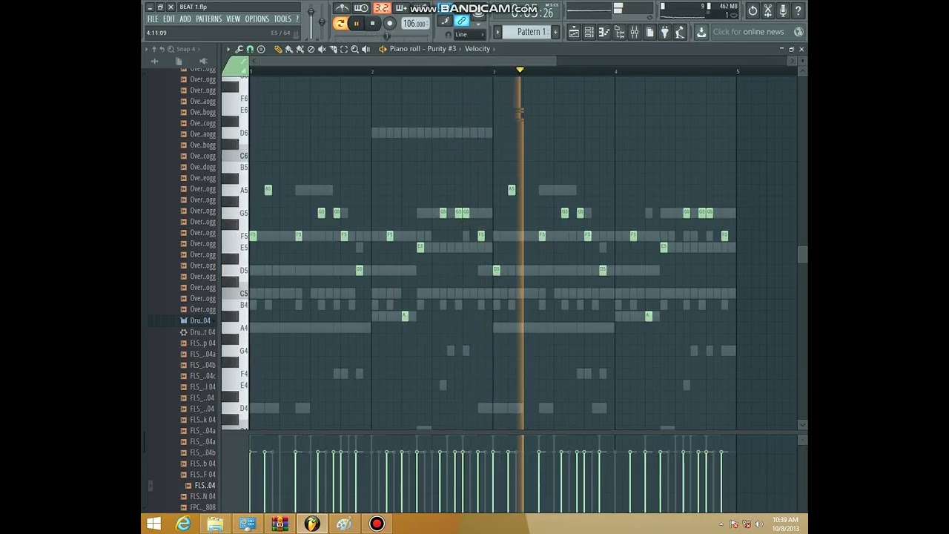Open the browser Snap 4 selector
The image size is (949, 534).
click(185, 49)
